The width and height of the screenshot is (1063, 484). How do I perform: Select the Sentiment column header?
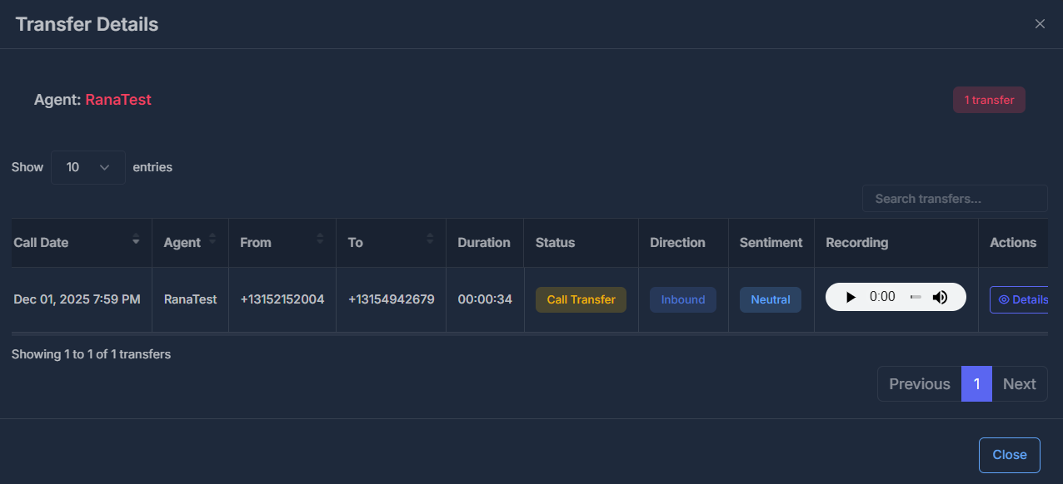coord(771,243)
